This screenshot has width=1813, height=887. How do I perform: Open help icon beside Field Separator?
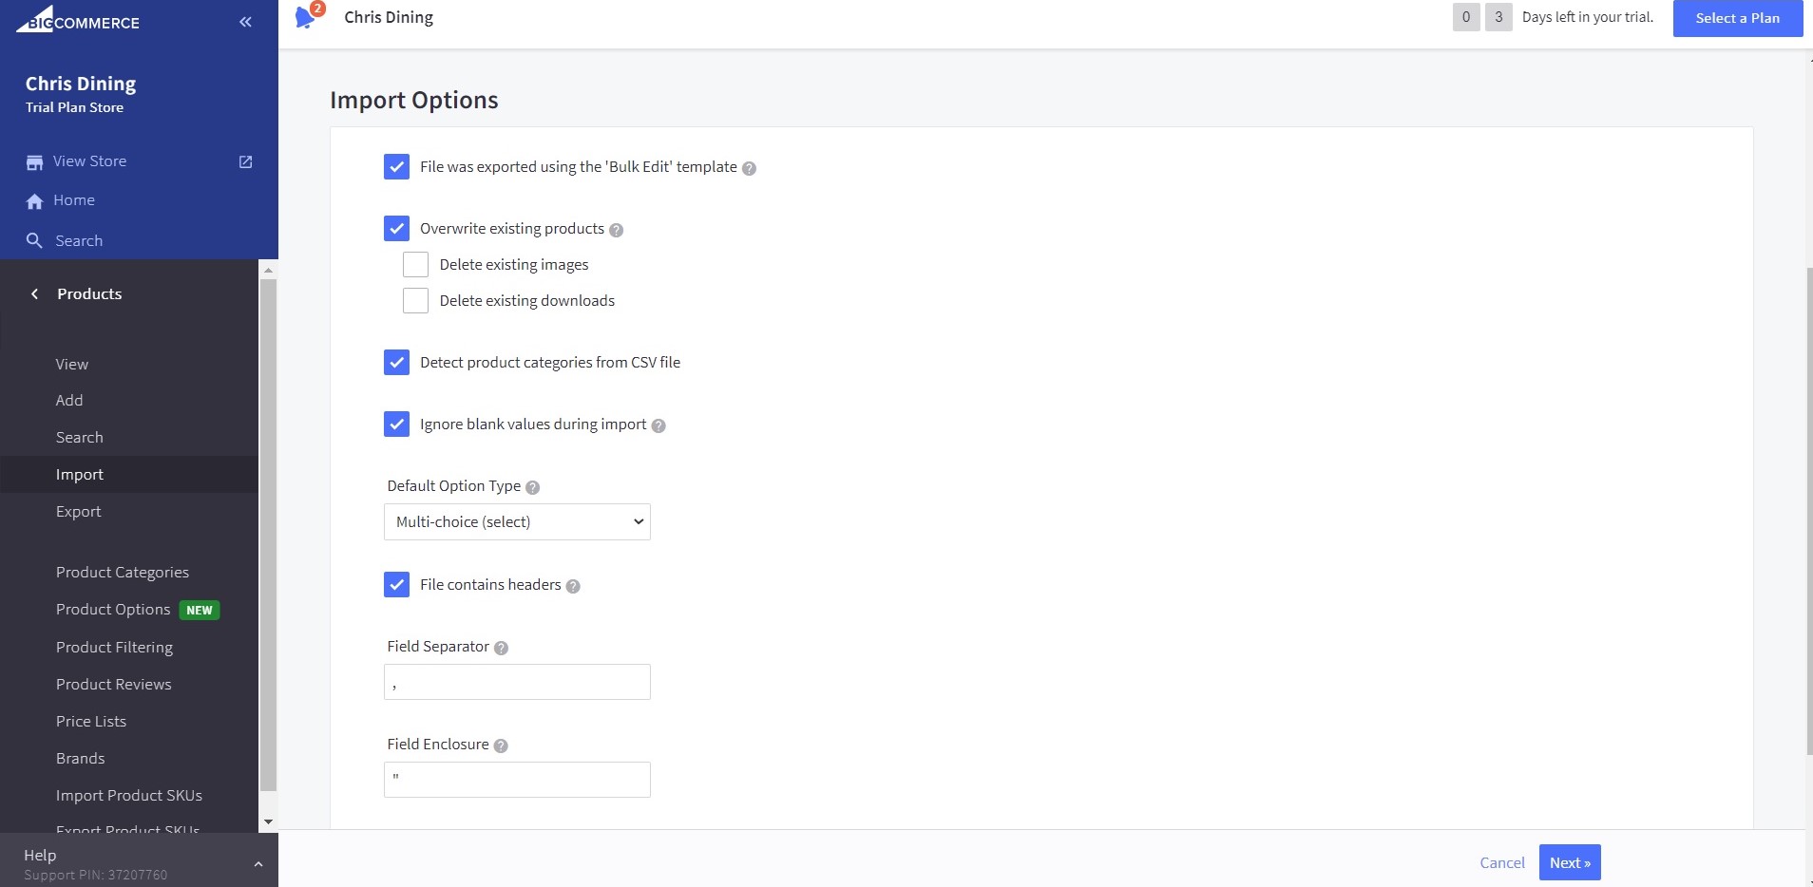tap(501, 648)
